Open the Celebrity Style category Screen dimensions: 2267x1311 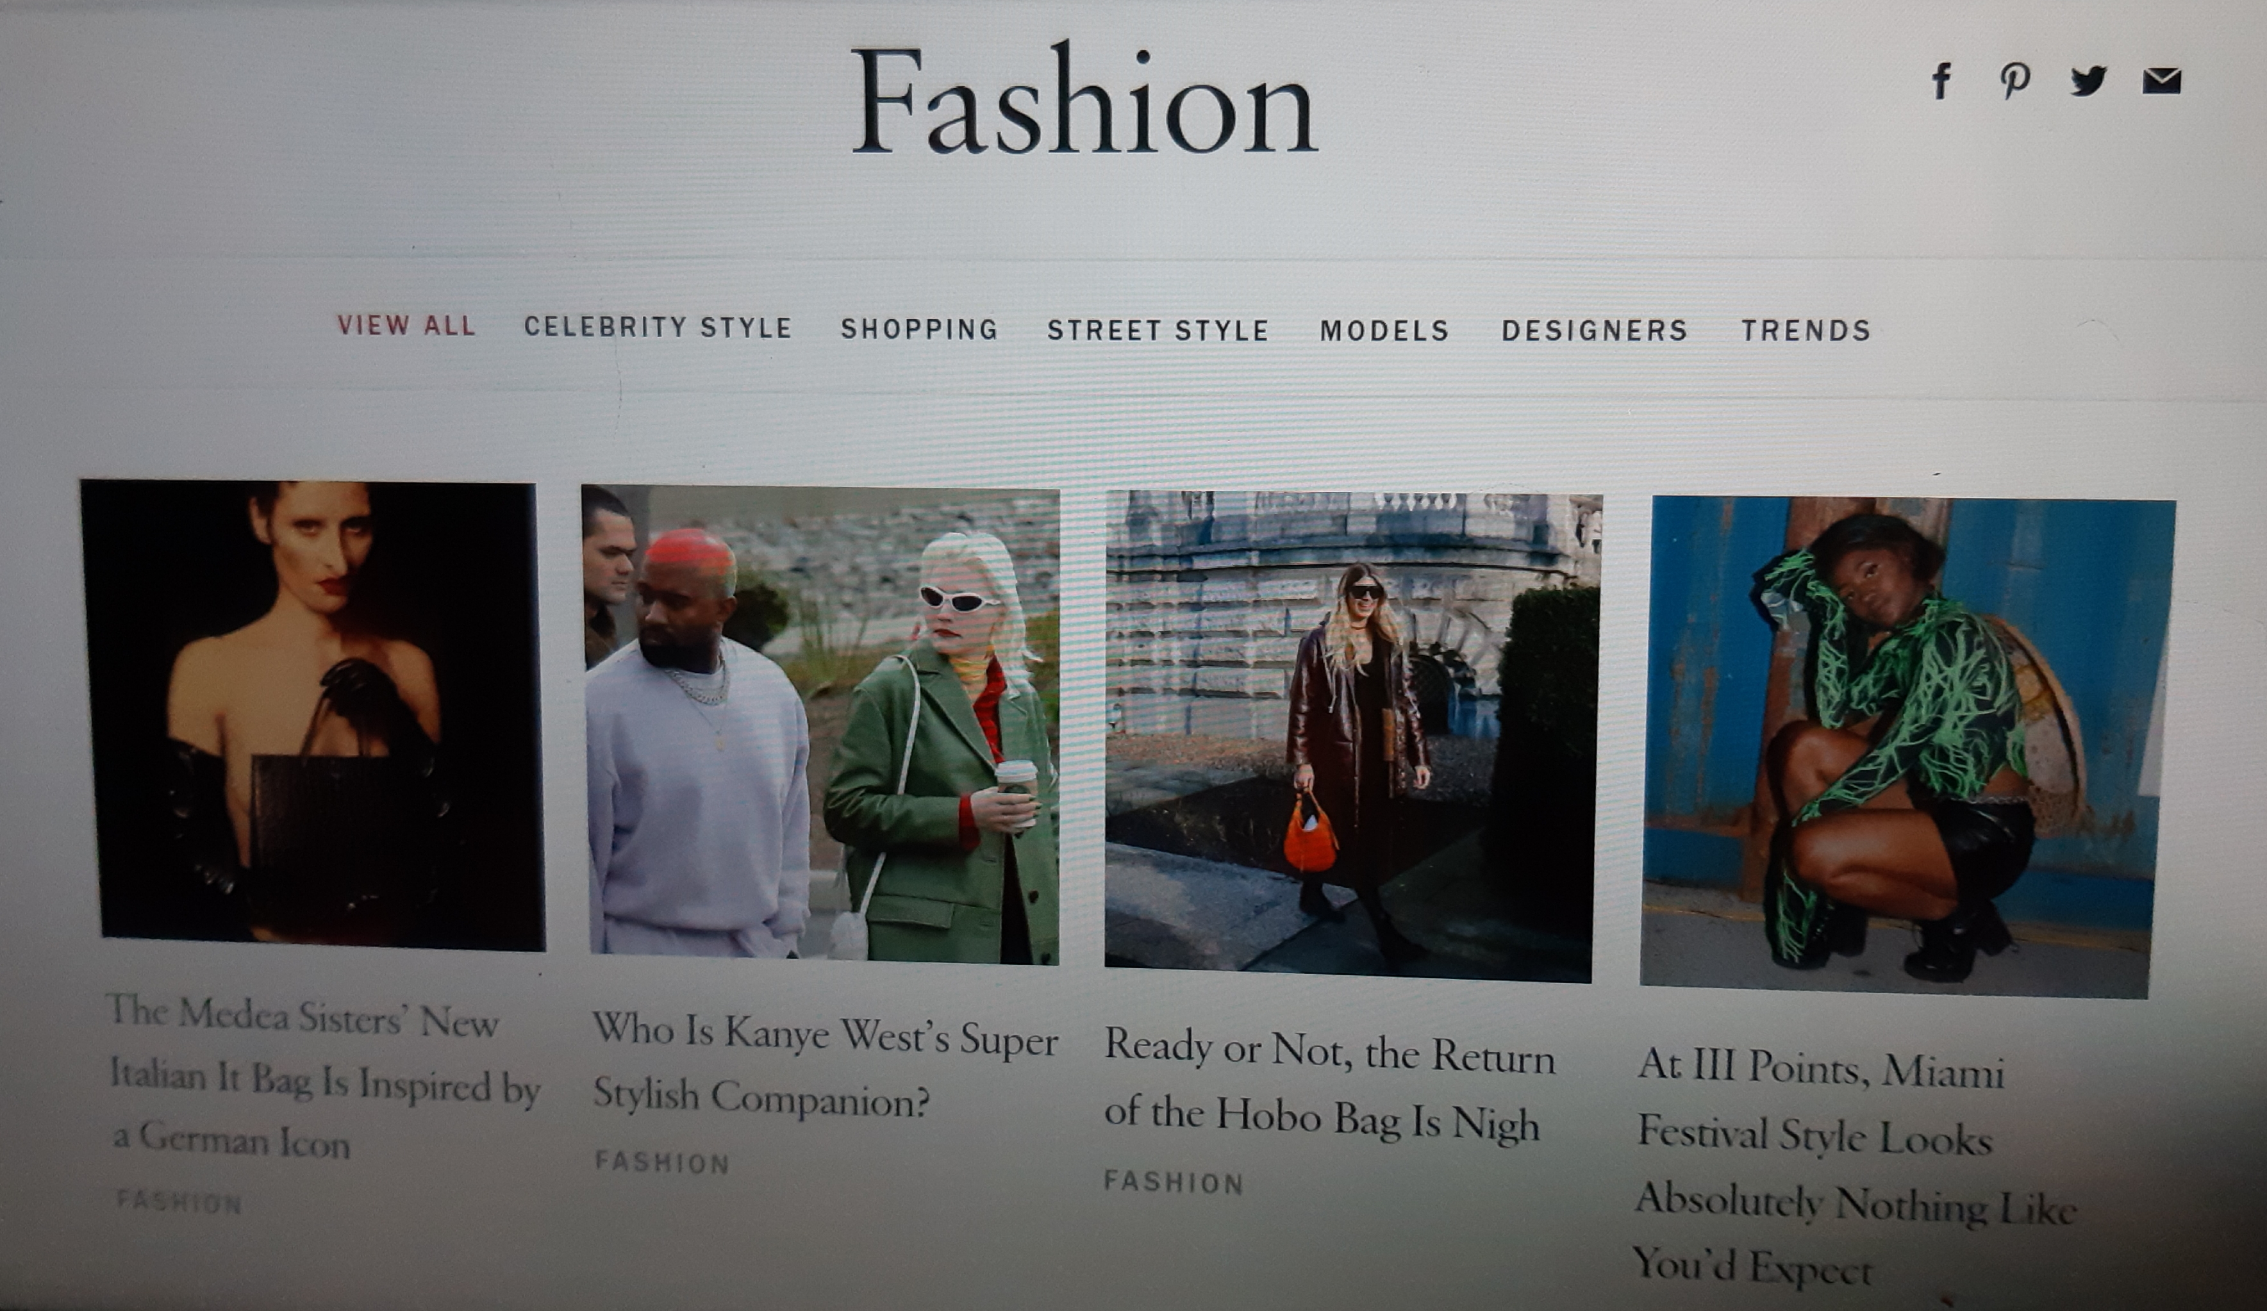pos(658,327)
